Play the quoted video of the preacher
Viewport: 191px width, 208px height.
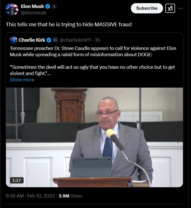(94, 137)
